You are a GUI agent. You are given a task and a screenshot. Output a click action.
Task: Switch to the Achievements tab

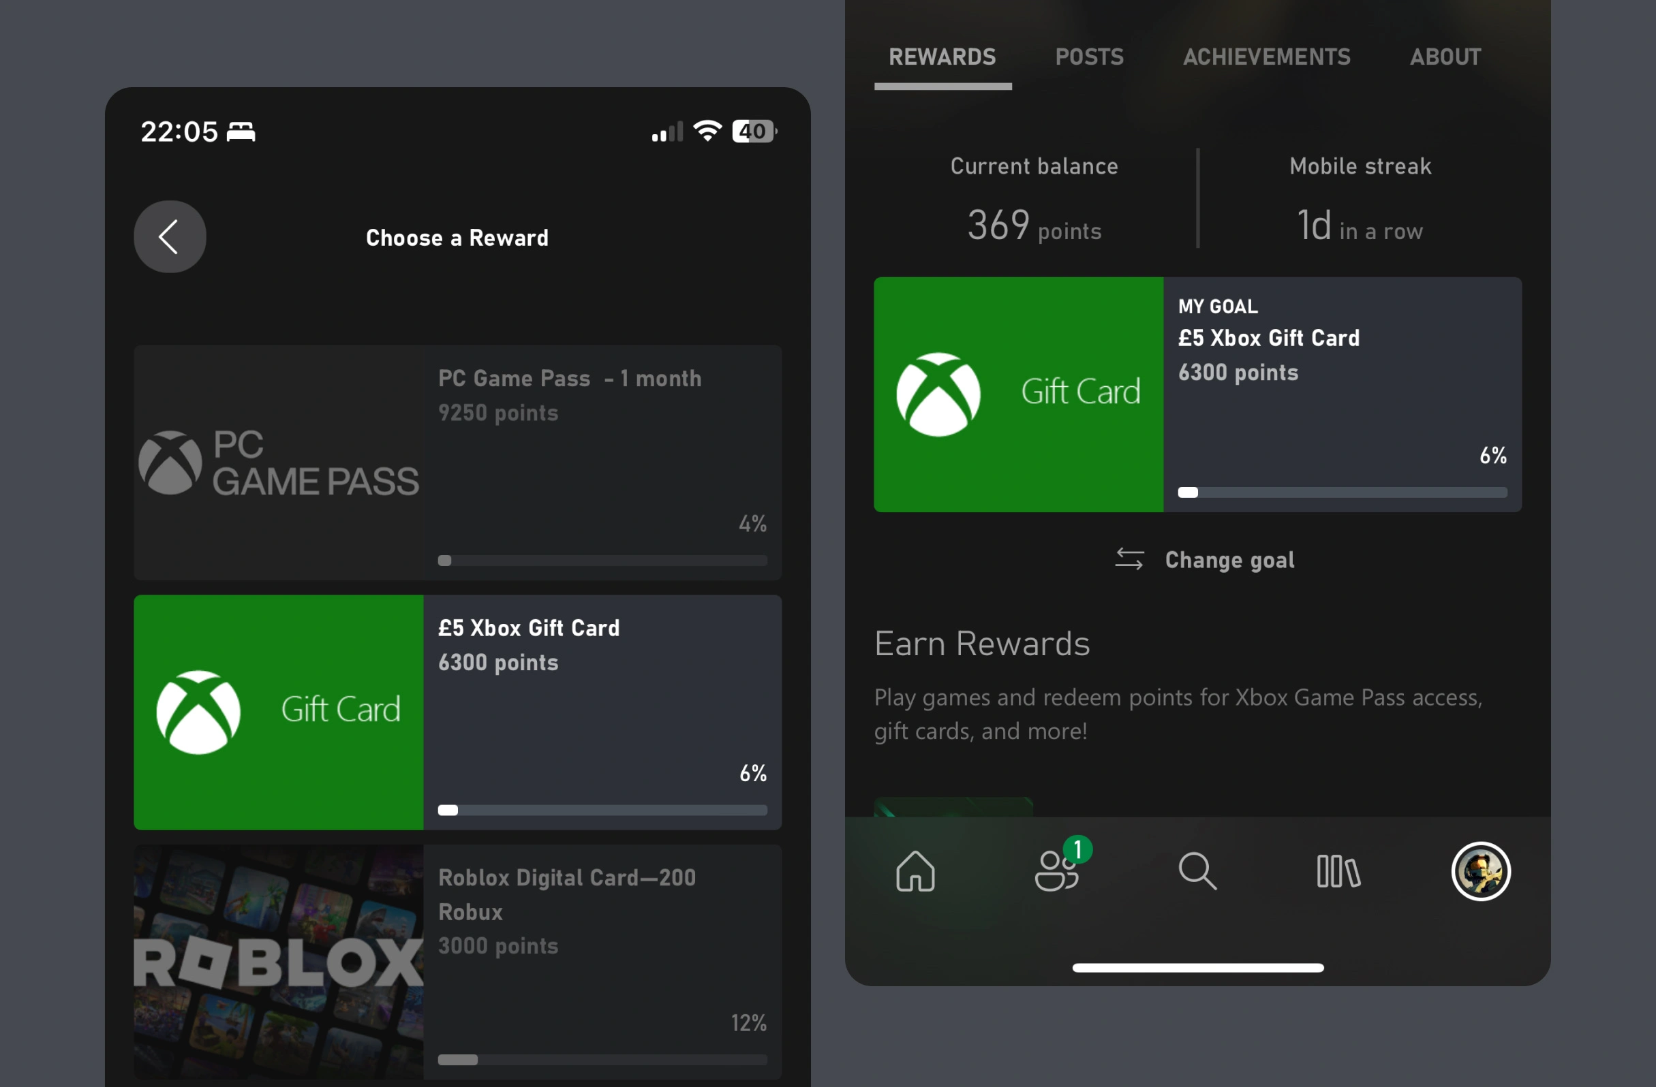pos(1266,57)
